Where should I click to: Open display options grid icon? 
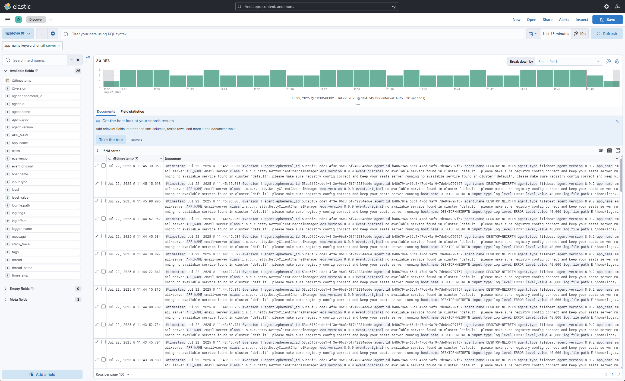[610, 151]
